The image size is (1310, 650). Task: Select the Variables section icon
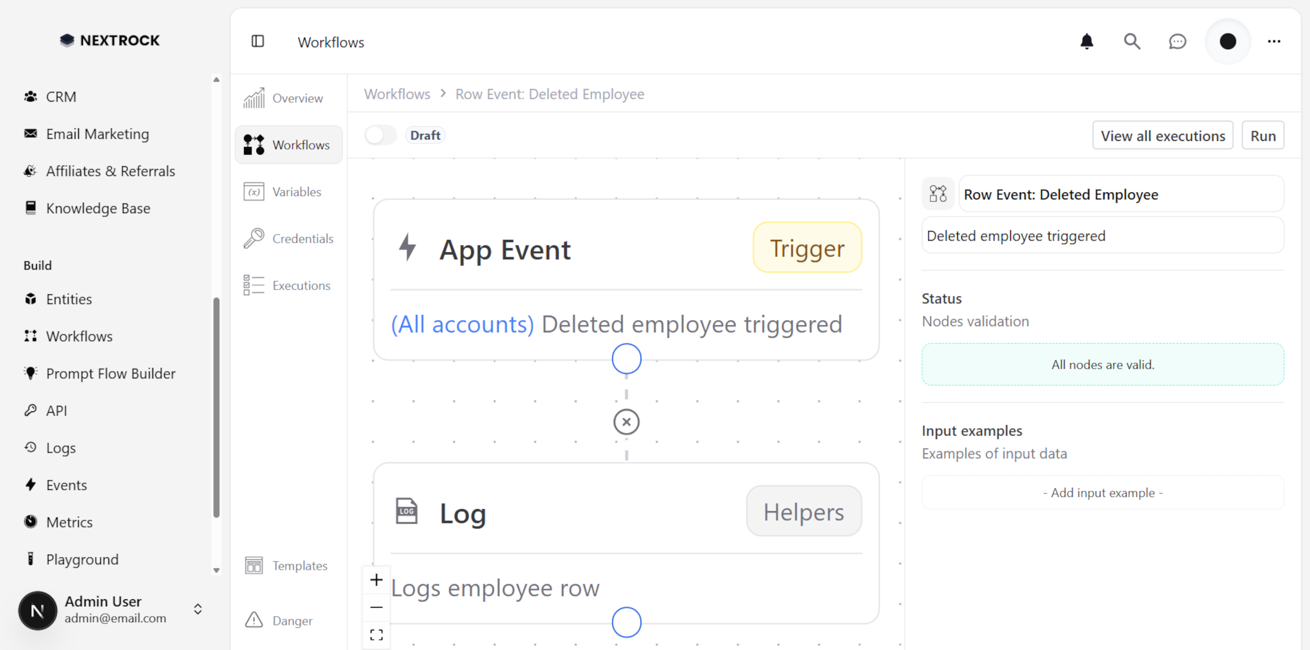pos(253,191)
